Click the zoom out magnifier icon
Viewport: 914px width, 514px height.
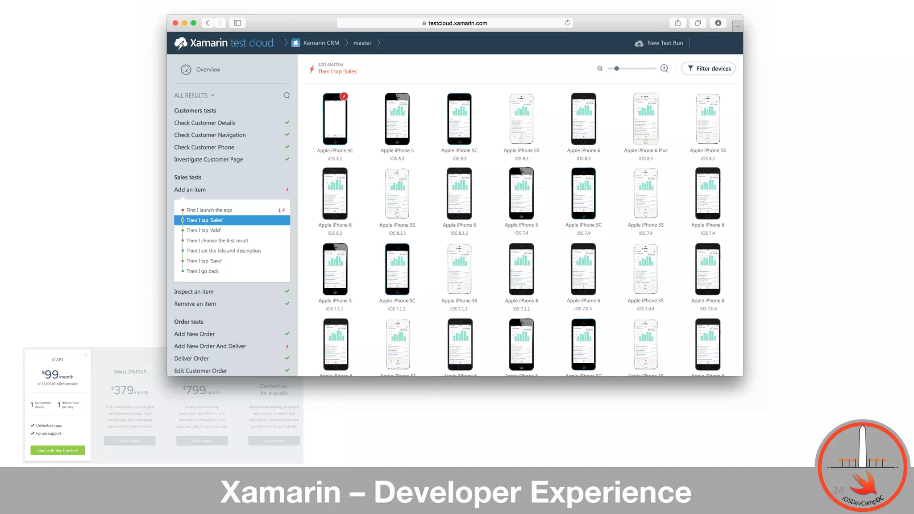pyautogui.click(x=600, y=69)
